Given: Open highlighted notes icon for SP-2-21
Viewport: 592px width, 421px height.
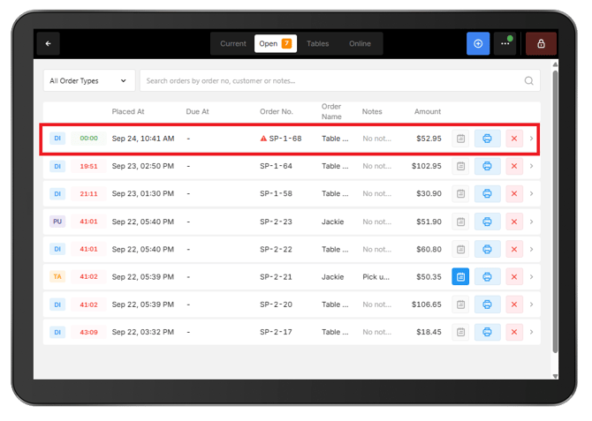Looking at the screenshot, I should 460,277.
